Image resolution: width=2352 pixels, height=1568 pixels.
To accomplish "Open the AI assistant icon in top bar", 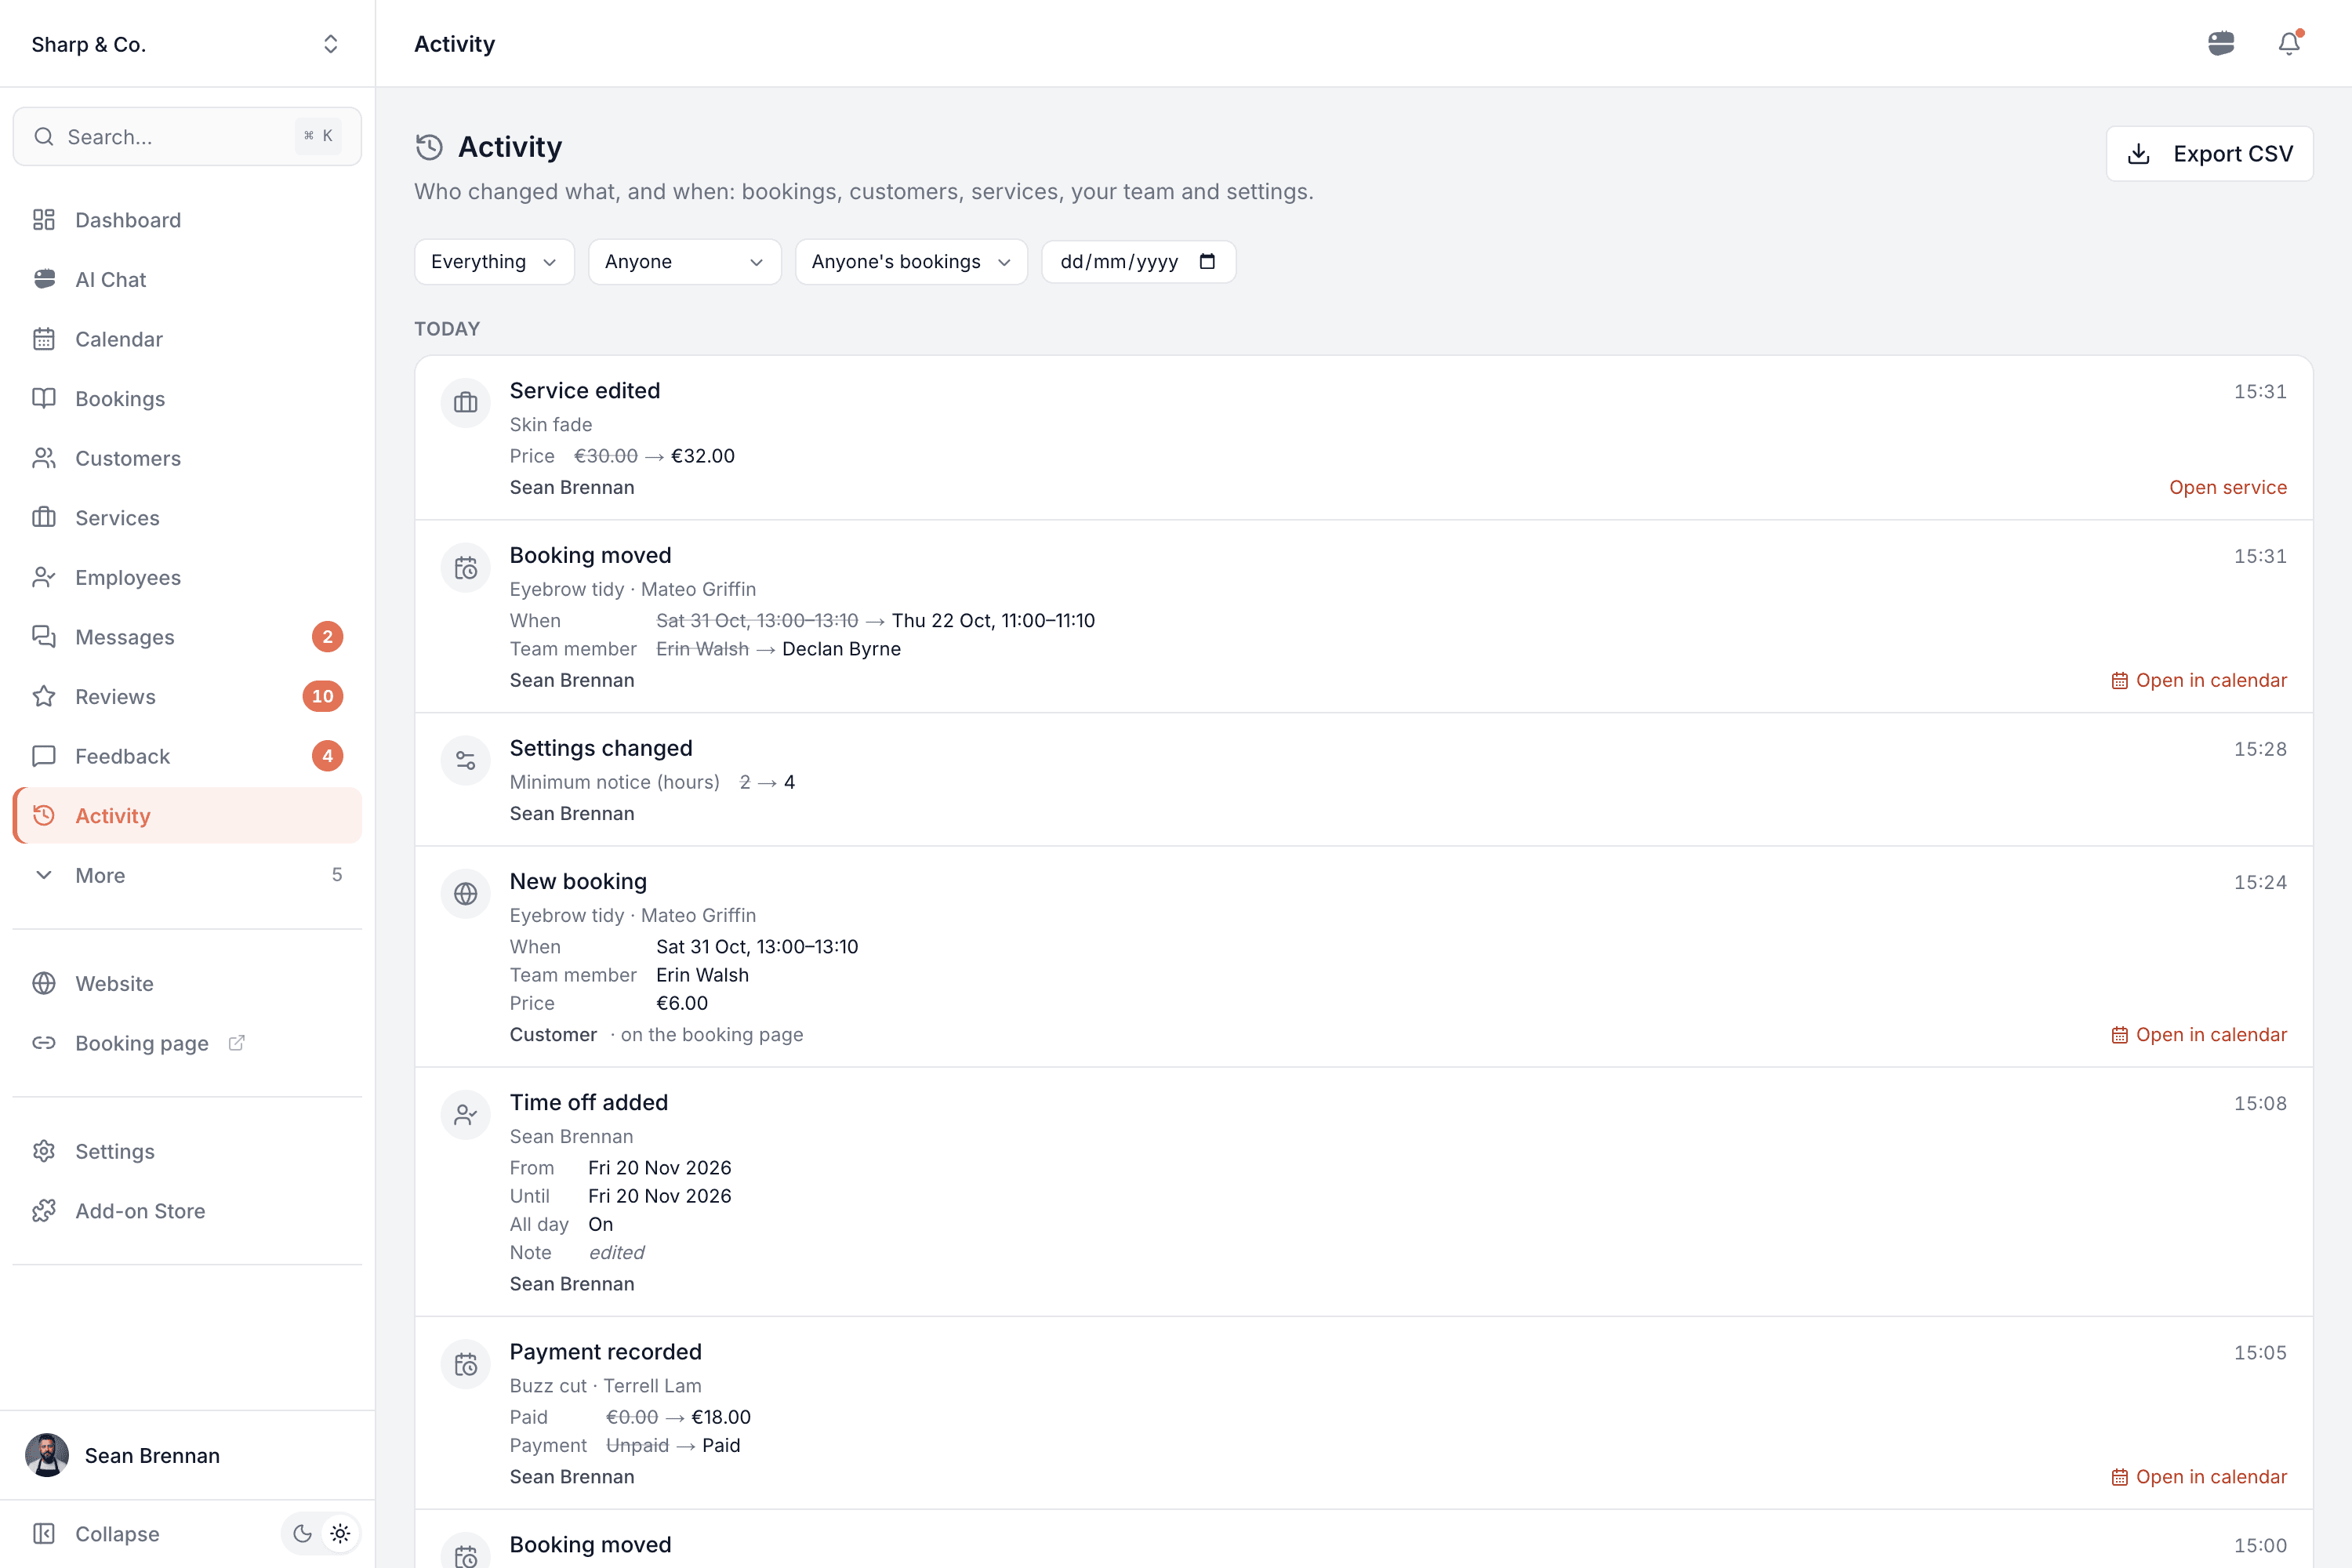I will pos(2221,43).
